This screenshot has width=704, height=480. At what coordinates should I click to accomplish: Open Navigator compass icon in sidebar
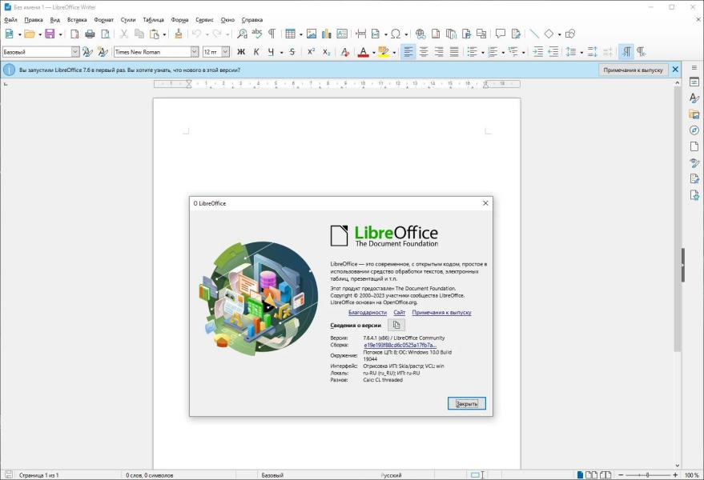point(694,130)
